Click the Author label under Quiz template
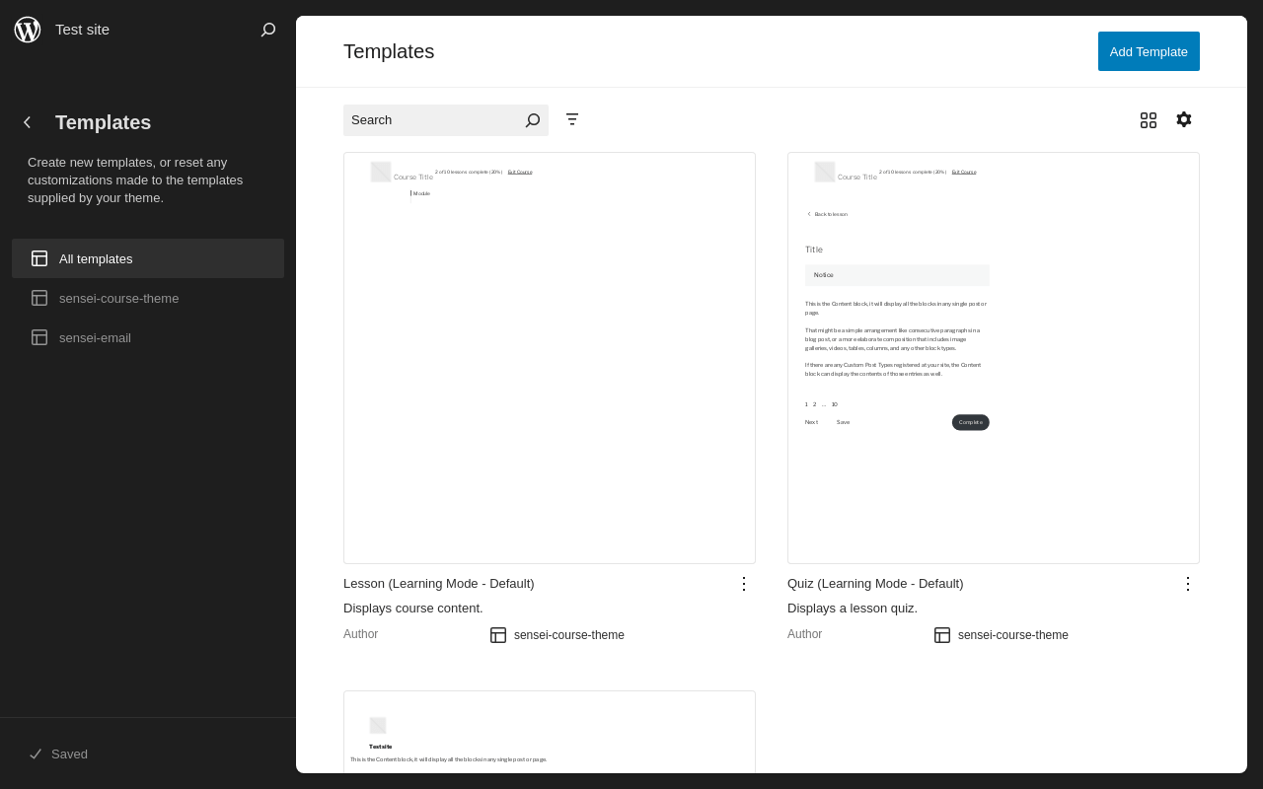The width and height of the screenshot is (1263, 789). pos(805,634)
